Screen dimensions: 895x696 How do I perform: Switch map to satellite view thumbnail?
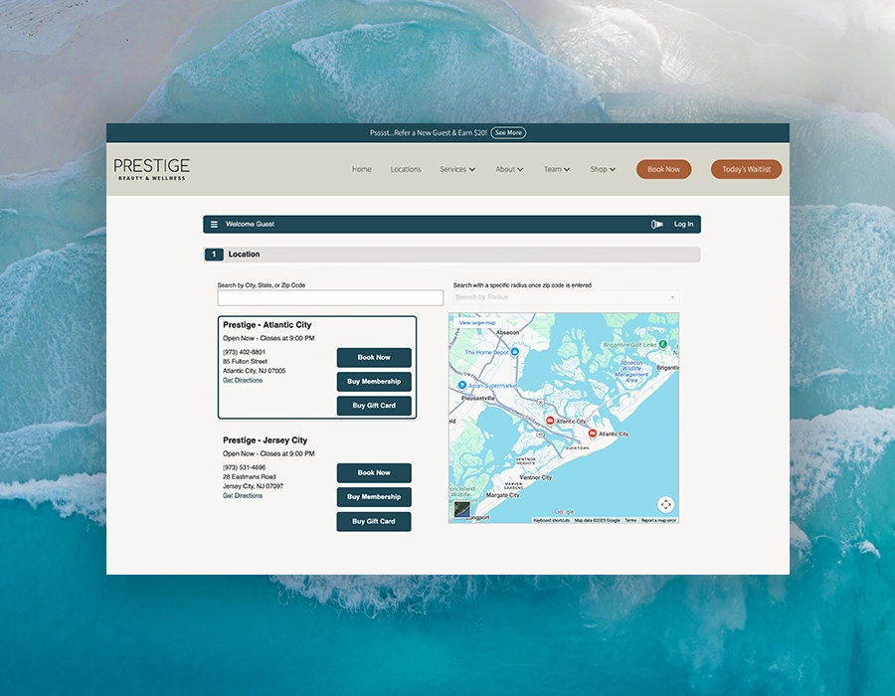pos(462,510)
